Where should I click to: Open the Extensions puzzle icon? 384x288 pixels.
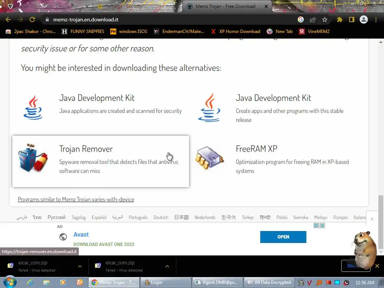point(339,19)
